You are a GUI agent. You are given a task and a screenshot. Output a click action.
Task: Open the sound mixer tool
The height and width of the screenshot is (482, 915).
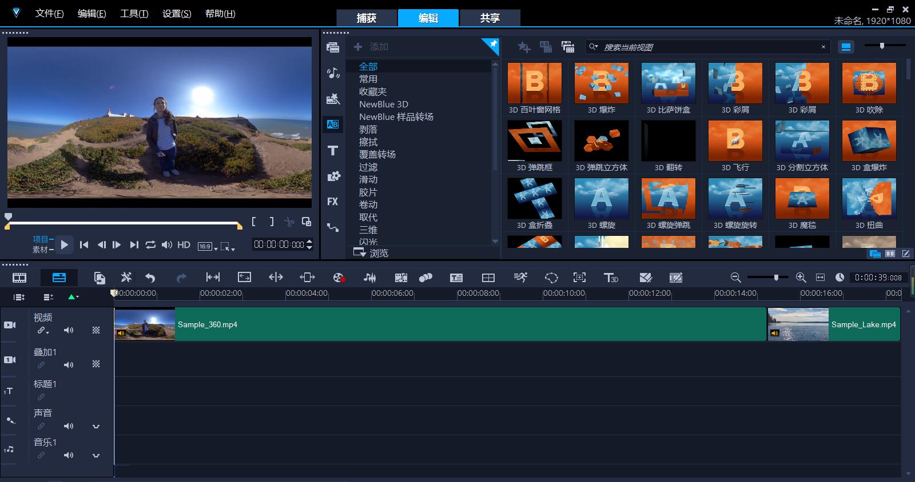coord(369,278)
